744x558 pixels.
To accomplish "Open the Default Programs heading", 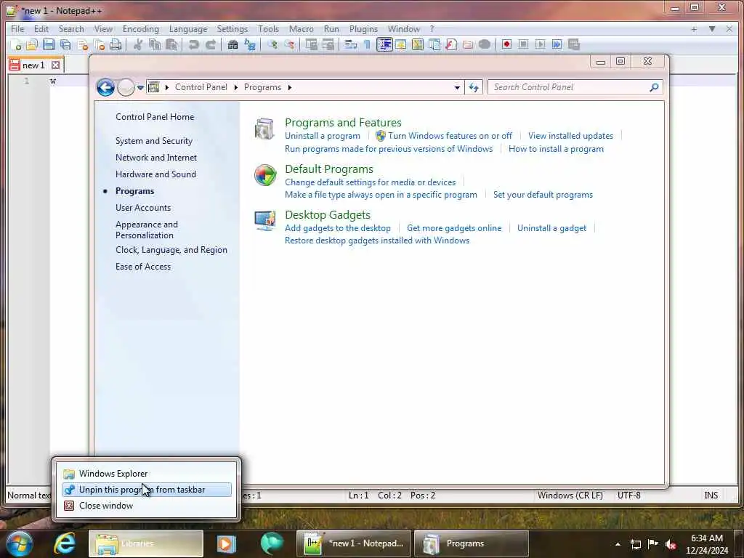I will click(x=329, y=169).
